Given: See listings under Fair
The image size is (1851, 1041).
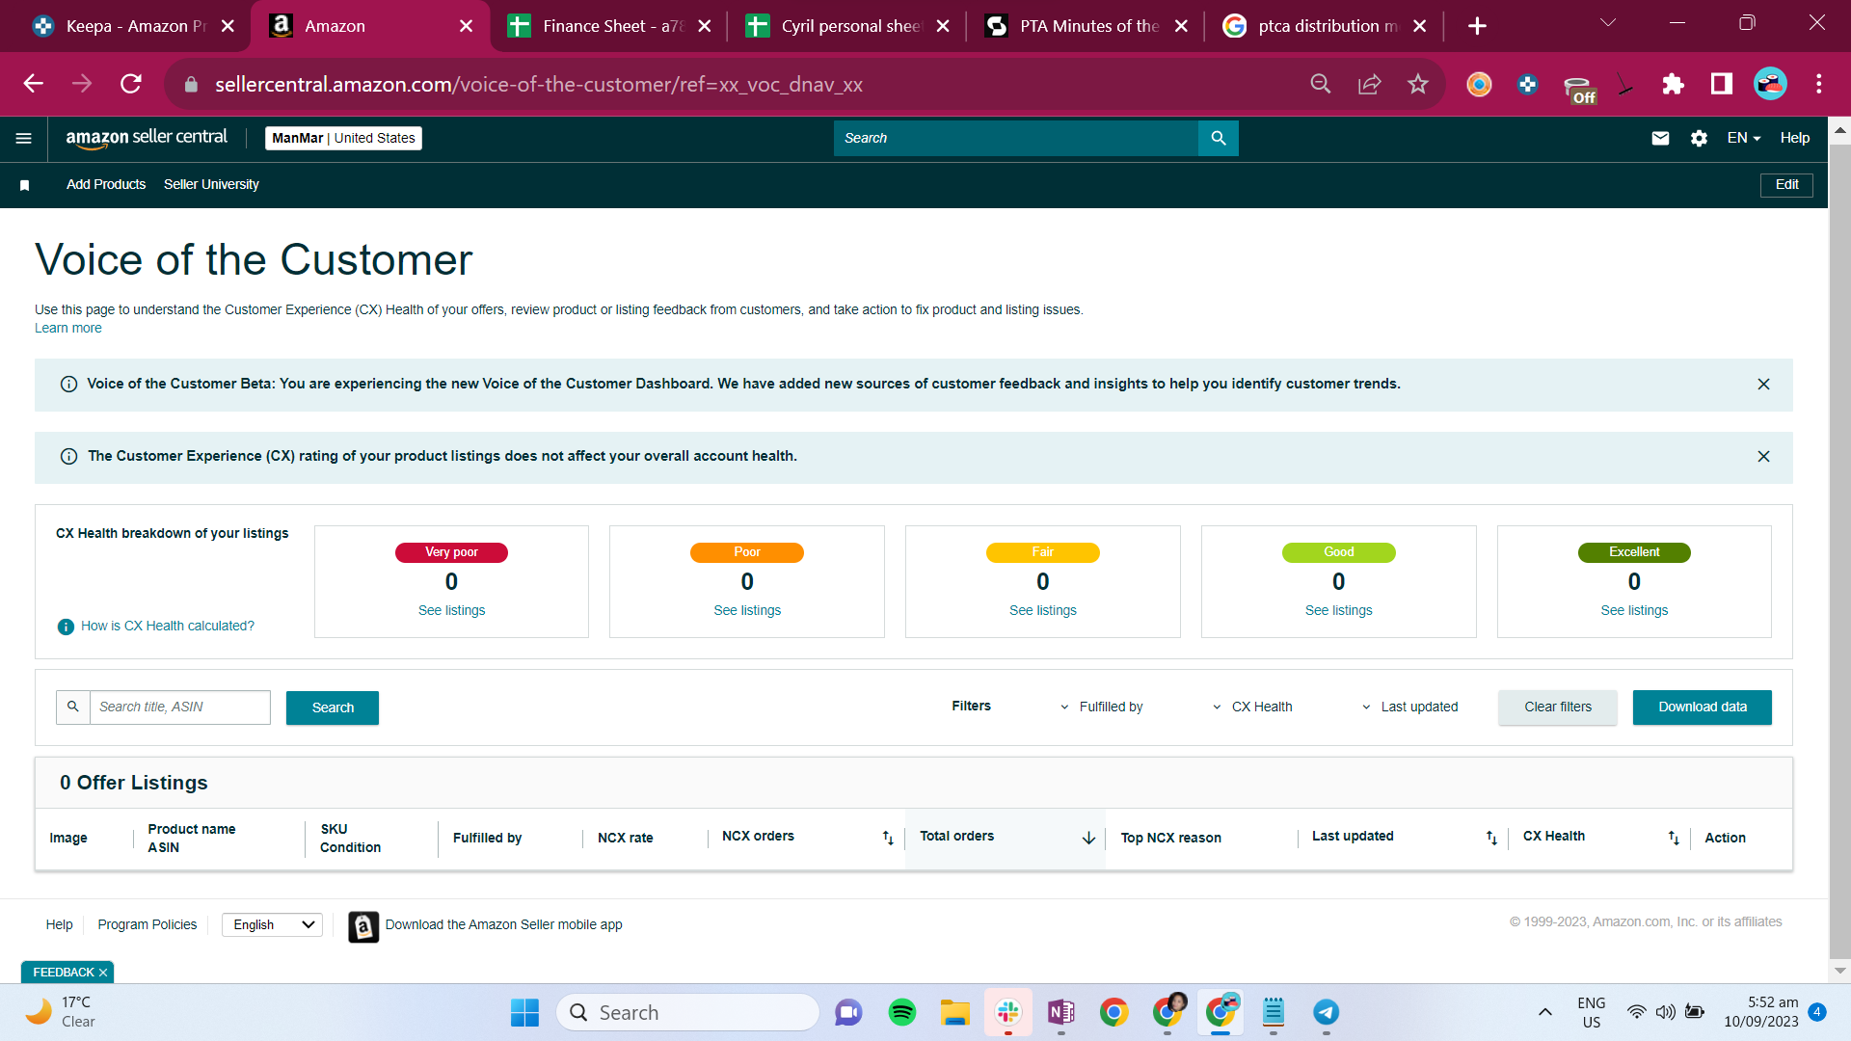Looking at the screenshot, I should click(x=1043, y=611).
